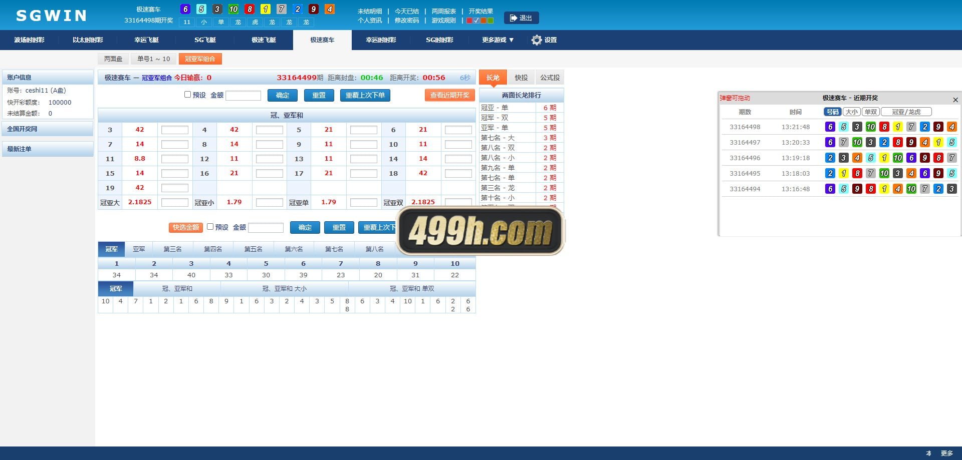This screenshot has height=460, width=962.
Task: Focus the top 金额 amount input
Action: (x=244, y=95)
